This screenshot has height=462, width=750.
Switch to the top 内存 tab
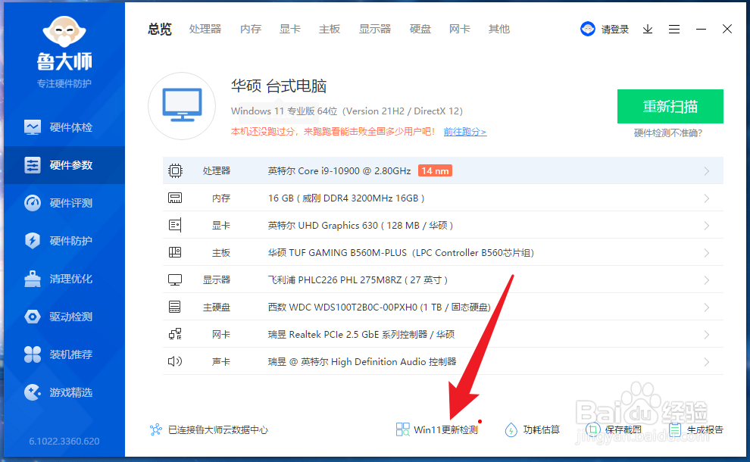[251, 30]
